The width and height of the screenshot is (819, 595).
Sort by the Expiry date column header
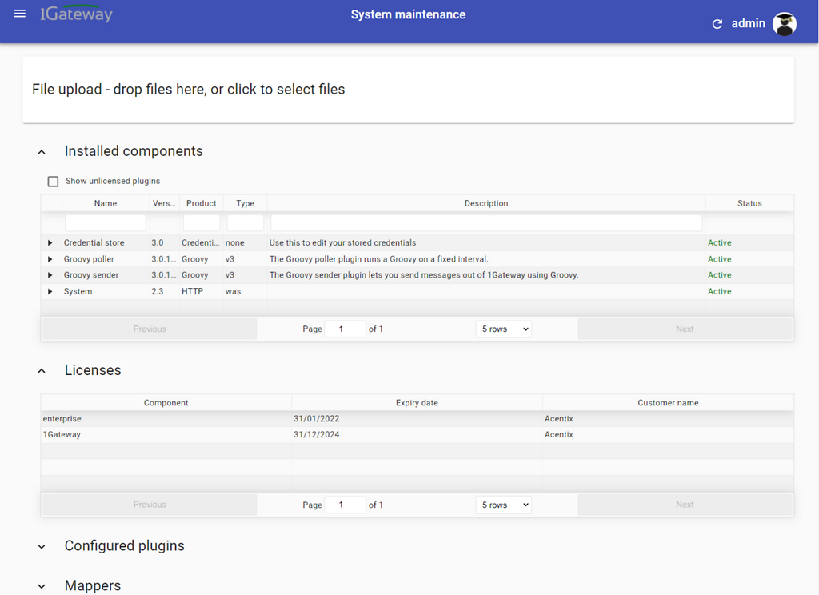pyautogui.click(x=417, y=403)
